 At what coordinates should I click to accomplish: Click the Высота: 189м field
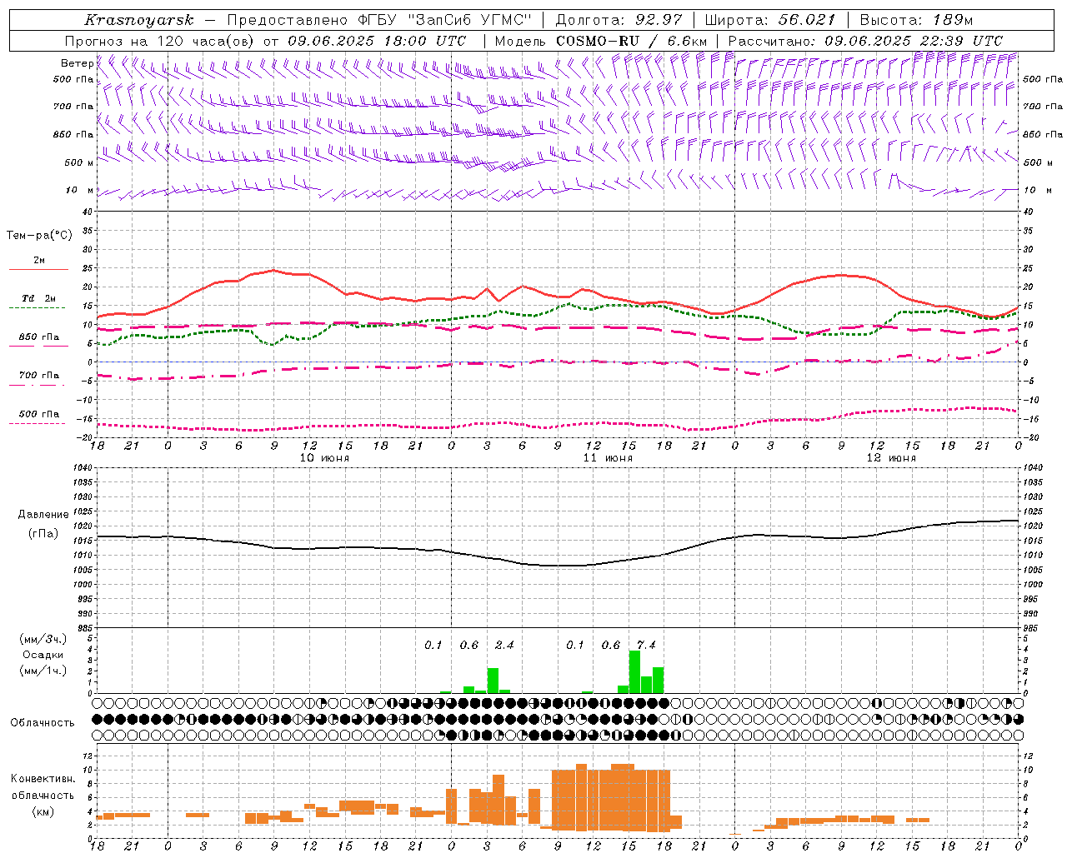click(916, 20)
